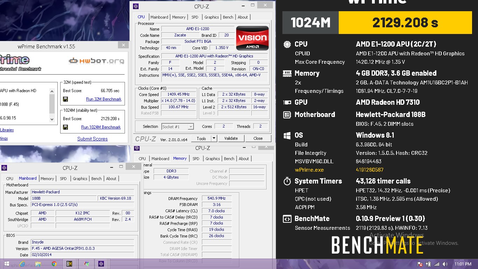The image size is (478, 269).
Task: Click the CPU-Z title bar icon of the Mainboard window
Action: point(4,168)
